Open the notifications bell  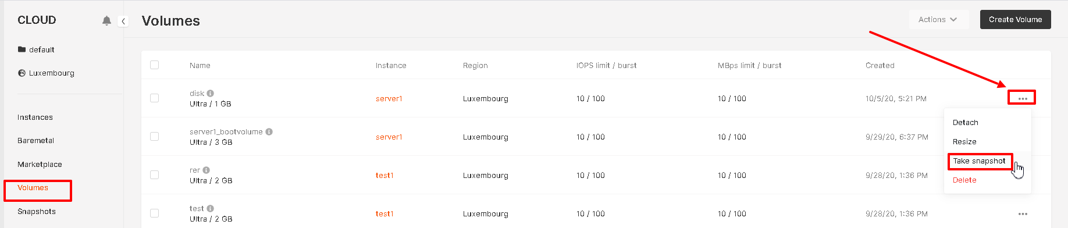pos(106,21)
